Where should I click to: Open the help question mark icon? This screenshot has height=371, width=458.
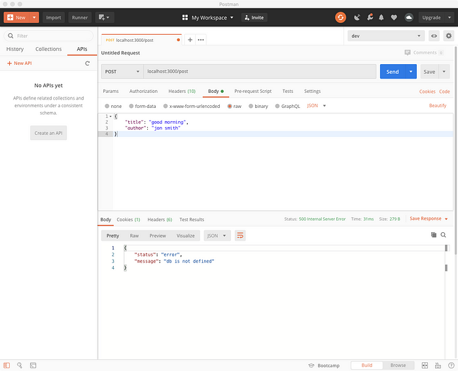point(451,365)
